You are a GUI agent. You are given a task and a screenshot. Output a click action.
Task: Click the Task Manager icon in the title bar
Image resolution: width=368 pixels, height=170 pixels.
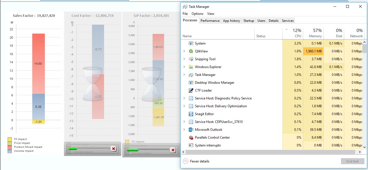click(x=185, y=6)
